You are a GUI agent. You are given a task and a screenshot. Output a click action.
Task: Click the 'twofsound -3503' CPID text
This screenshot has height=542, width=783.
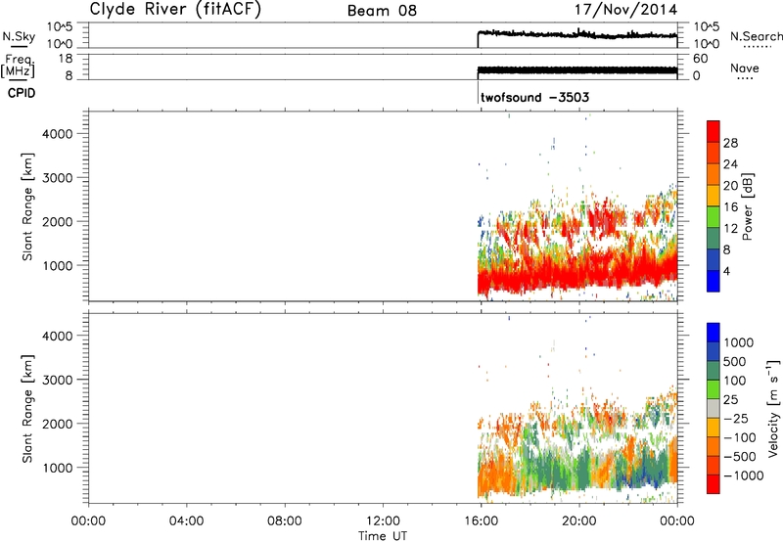pyautogui.click(x=534, y=97)
